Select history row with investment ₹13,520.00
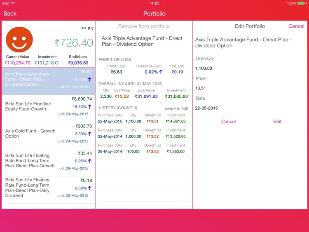The image size is (309, 232). pyautogui.click(x=145, y=134)
